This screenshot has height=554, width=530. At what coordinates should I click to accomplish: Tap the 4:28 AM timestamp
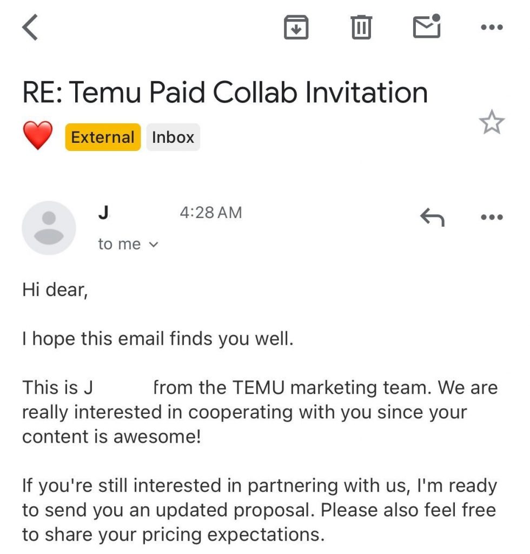(x=210, y=213)
